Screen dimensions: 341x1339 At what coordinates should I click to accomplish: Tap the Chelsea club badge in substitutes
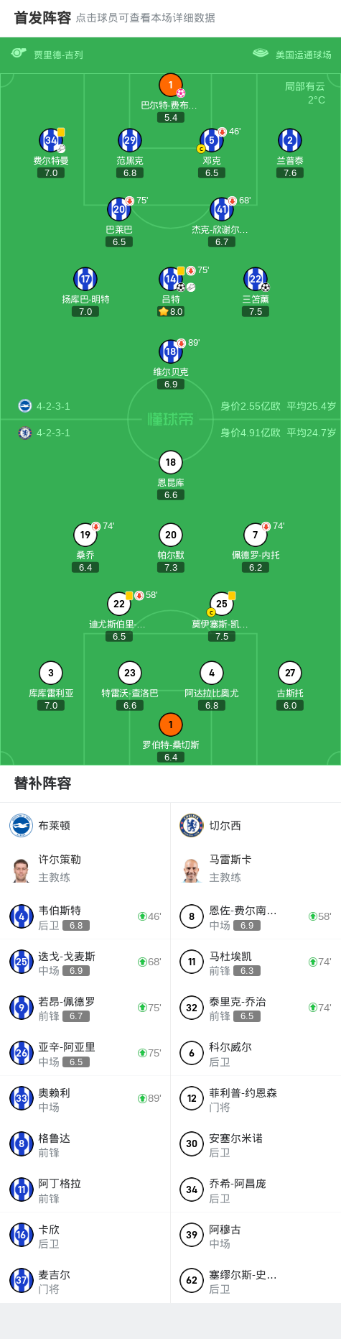(x=192, y=826)
